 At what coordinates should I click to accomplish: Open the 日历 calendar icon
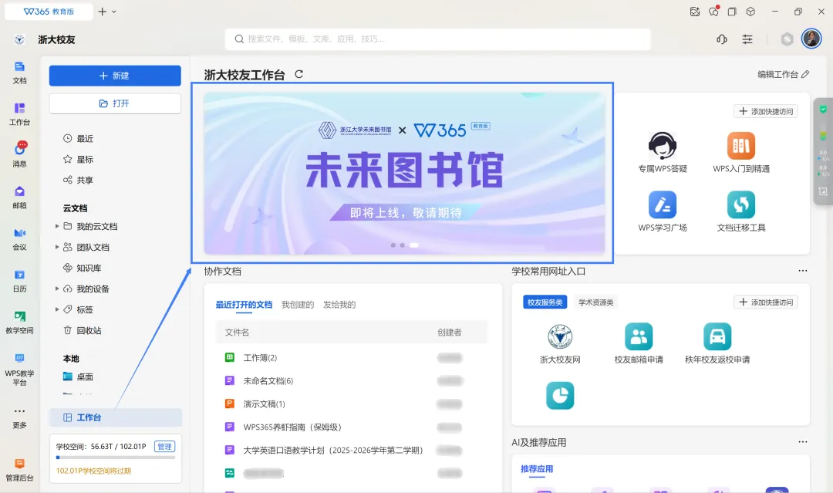(19, 281)
